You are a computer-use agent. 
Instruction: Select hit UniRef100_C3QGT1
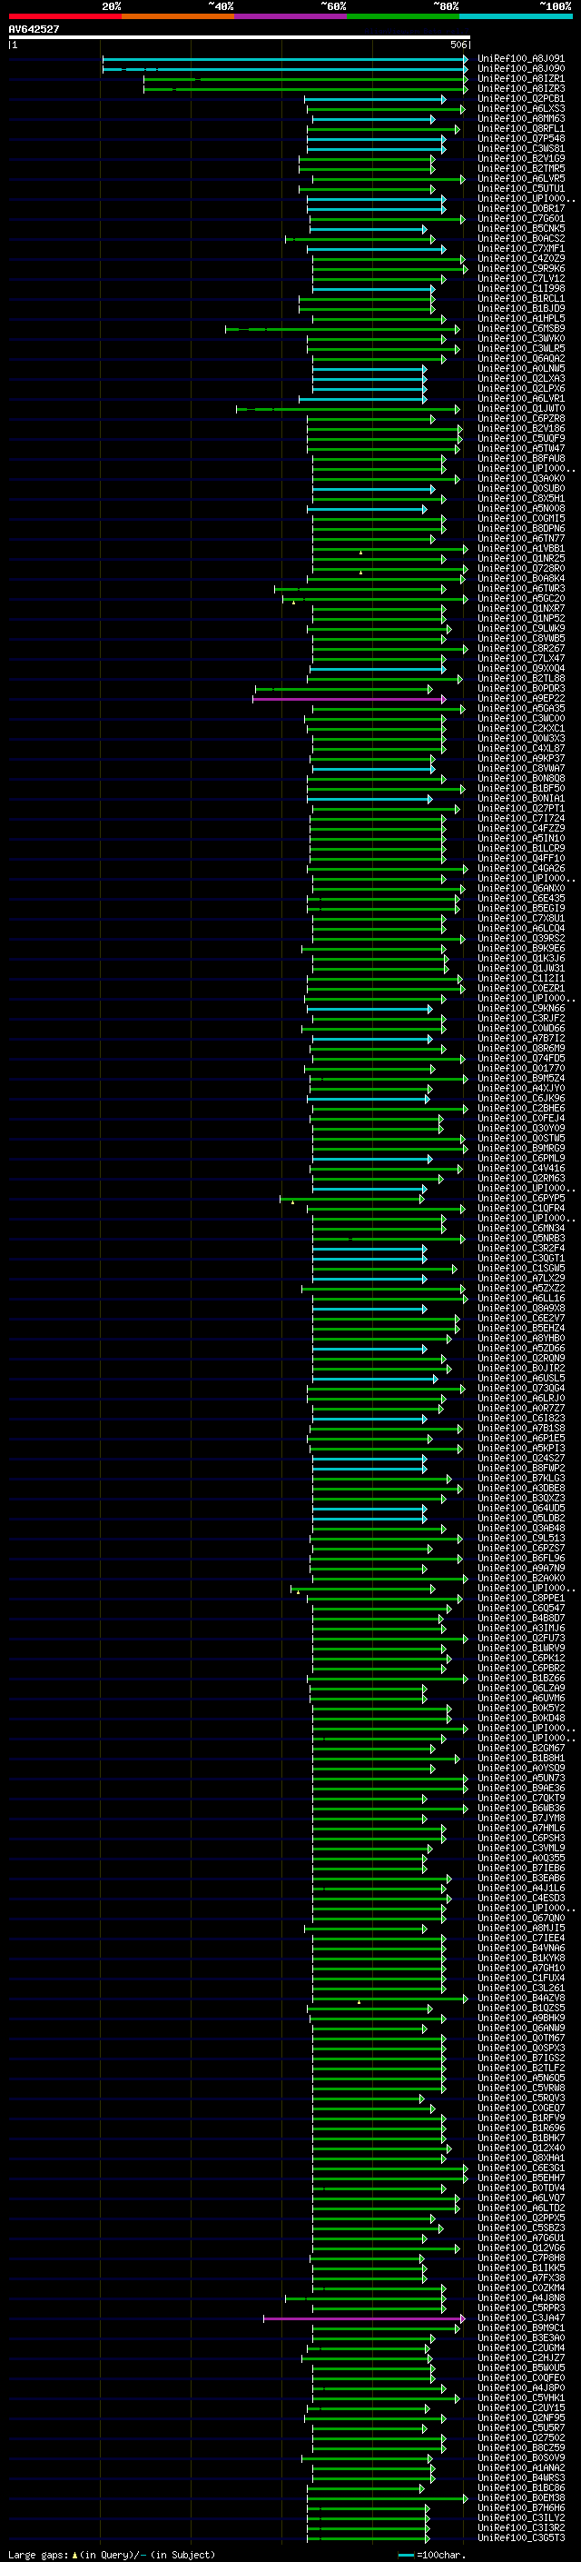point(520,1259)
